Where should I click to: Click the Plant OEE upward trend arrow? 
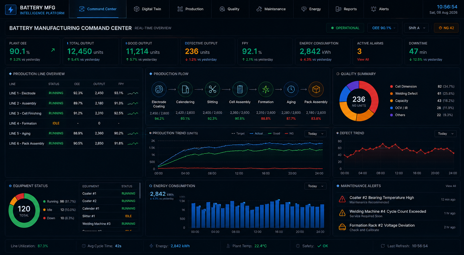click(53, 50)
